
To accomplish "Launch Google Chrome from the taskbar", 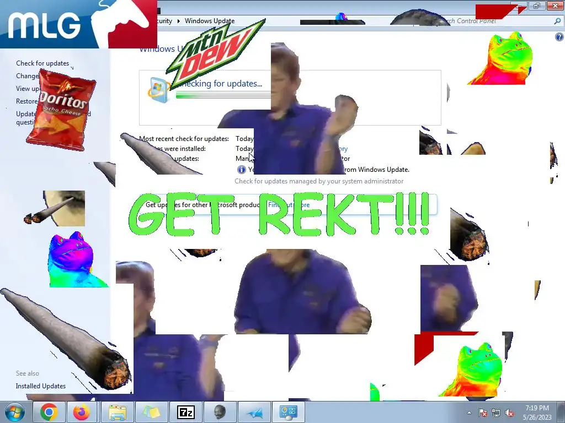I will point(49,412).
